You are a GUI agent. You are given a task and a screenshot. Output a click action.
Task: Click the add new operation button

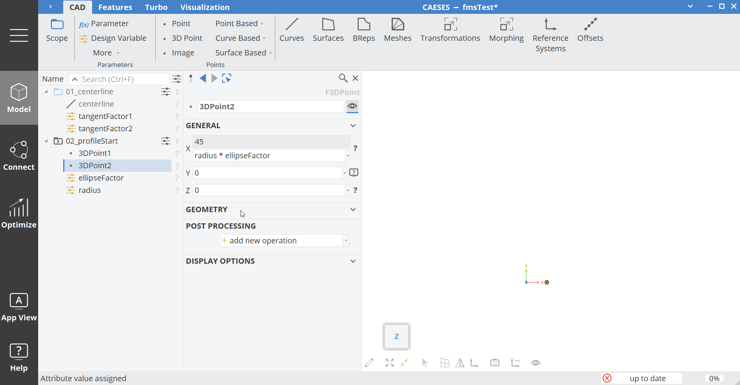(263, 240)
